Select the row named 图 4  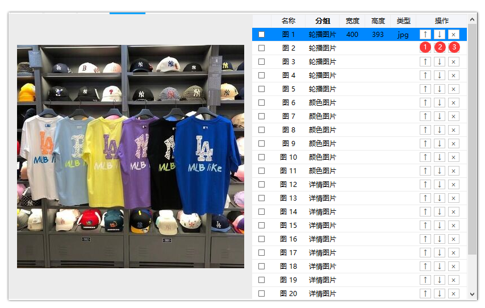[x=359, y=75]
